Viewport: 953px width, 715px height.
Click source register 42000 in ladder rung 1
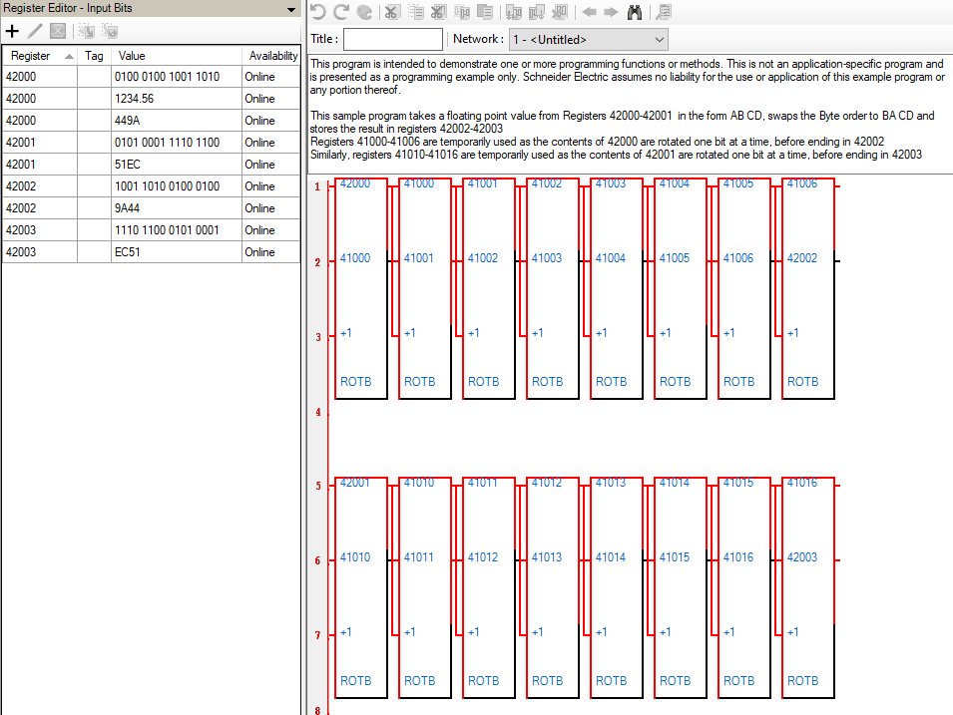tap(355, 184)
